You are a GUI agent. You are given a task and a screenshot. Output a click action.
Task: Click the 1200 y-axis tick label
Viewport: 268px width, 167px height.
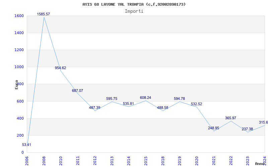click(18, 50)
